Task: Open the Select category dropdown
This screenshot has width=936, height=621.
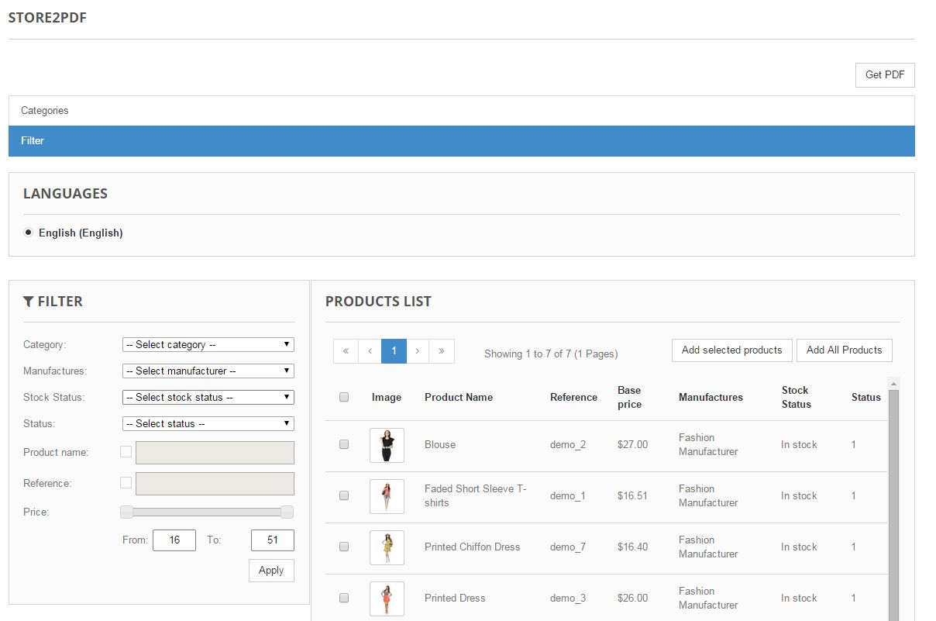Action: coord(208,345)
